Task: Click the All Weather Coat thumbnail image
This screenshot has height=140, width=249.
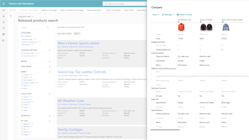Action: (181, 27)
